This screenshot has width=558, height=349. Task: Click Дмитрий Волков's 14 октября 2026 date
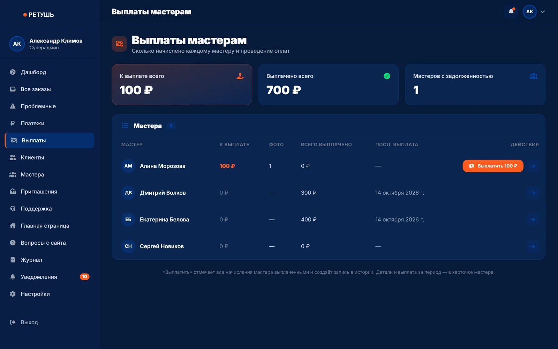coord(400,193)
